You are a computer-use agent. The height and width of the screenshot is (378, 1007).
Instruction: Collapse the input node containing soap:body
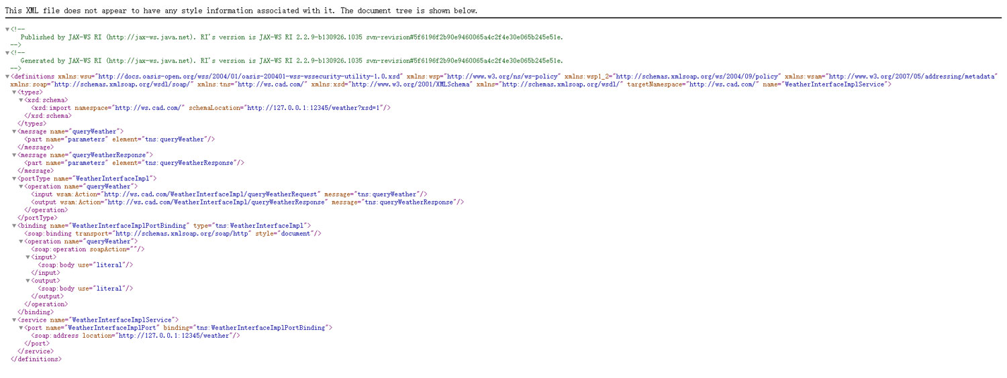pos(28,257)
